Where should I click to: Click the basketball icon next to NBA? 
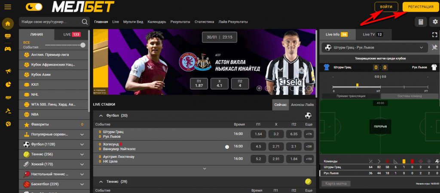[27, 114]
